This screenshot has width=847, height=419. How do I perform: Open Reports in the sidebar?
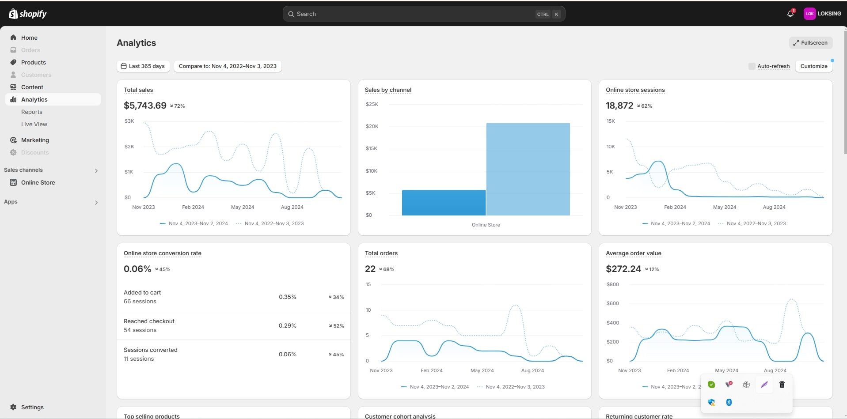[32, 112]
